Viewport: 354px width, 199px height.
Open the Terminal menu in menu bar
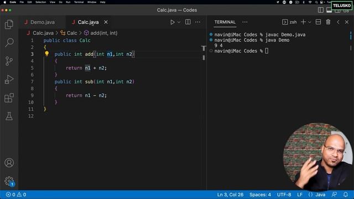79,2
